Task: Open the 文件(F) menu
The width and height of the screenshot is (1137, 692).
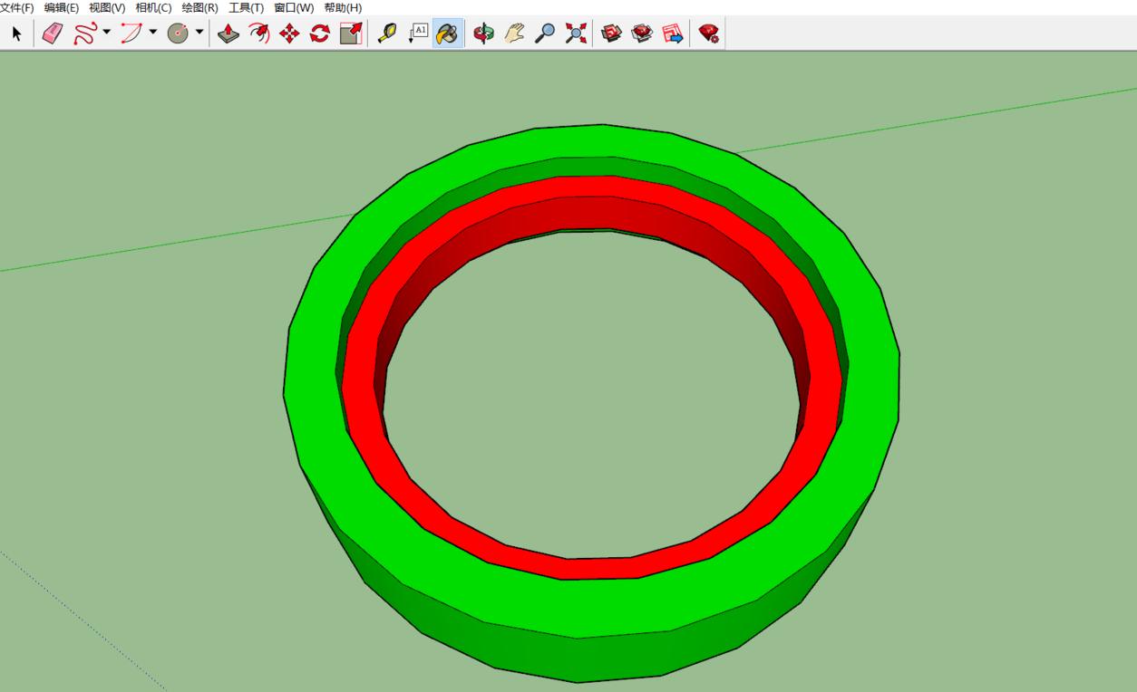Action: 17,7
